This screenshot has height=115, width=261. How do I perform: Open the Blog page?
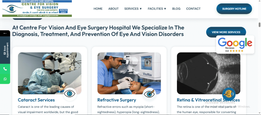176,9
